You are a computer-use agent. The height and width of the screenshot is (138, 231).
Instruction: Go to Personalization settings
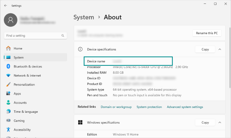[24, 85]
